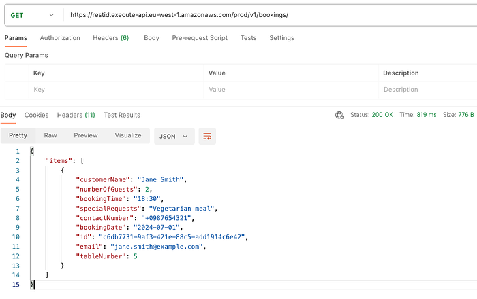Click the wrap lines icon
Image resolution: width=477 pixels, height=299 pixels.
coord(207,136)
